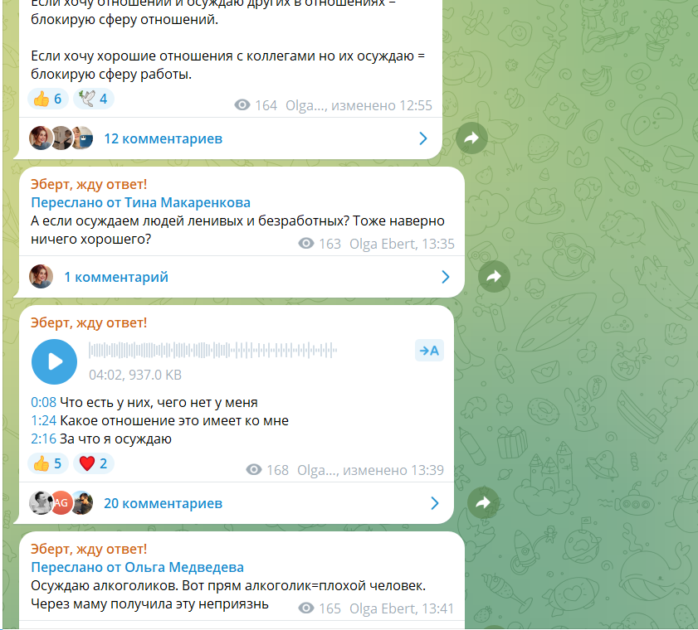Viewport: 698px width, 630px height.
Task: Jump to 2:16 timestamp in voice message
Action: (43, 439)
